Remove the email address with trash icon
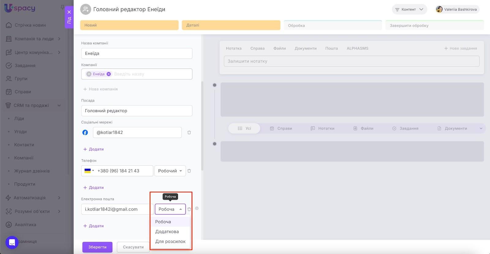The height and width of the screenshot is (254, 490). [189, 209]
